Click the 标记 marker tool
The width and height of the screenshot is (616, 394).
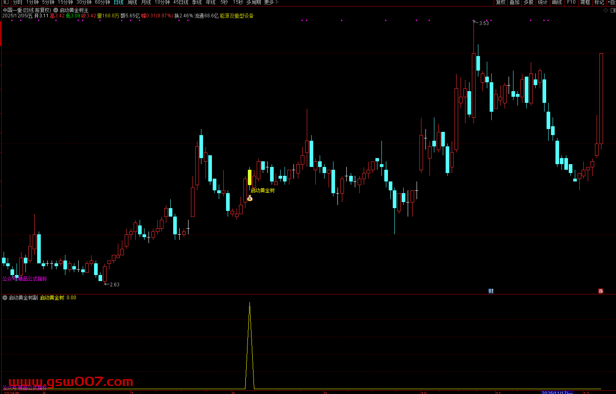pyautogui.click(x=599, y=2)
